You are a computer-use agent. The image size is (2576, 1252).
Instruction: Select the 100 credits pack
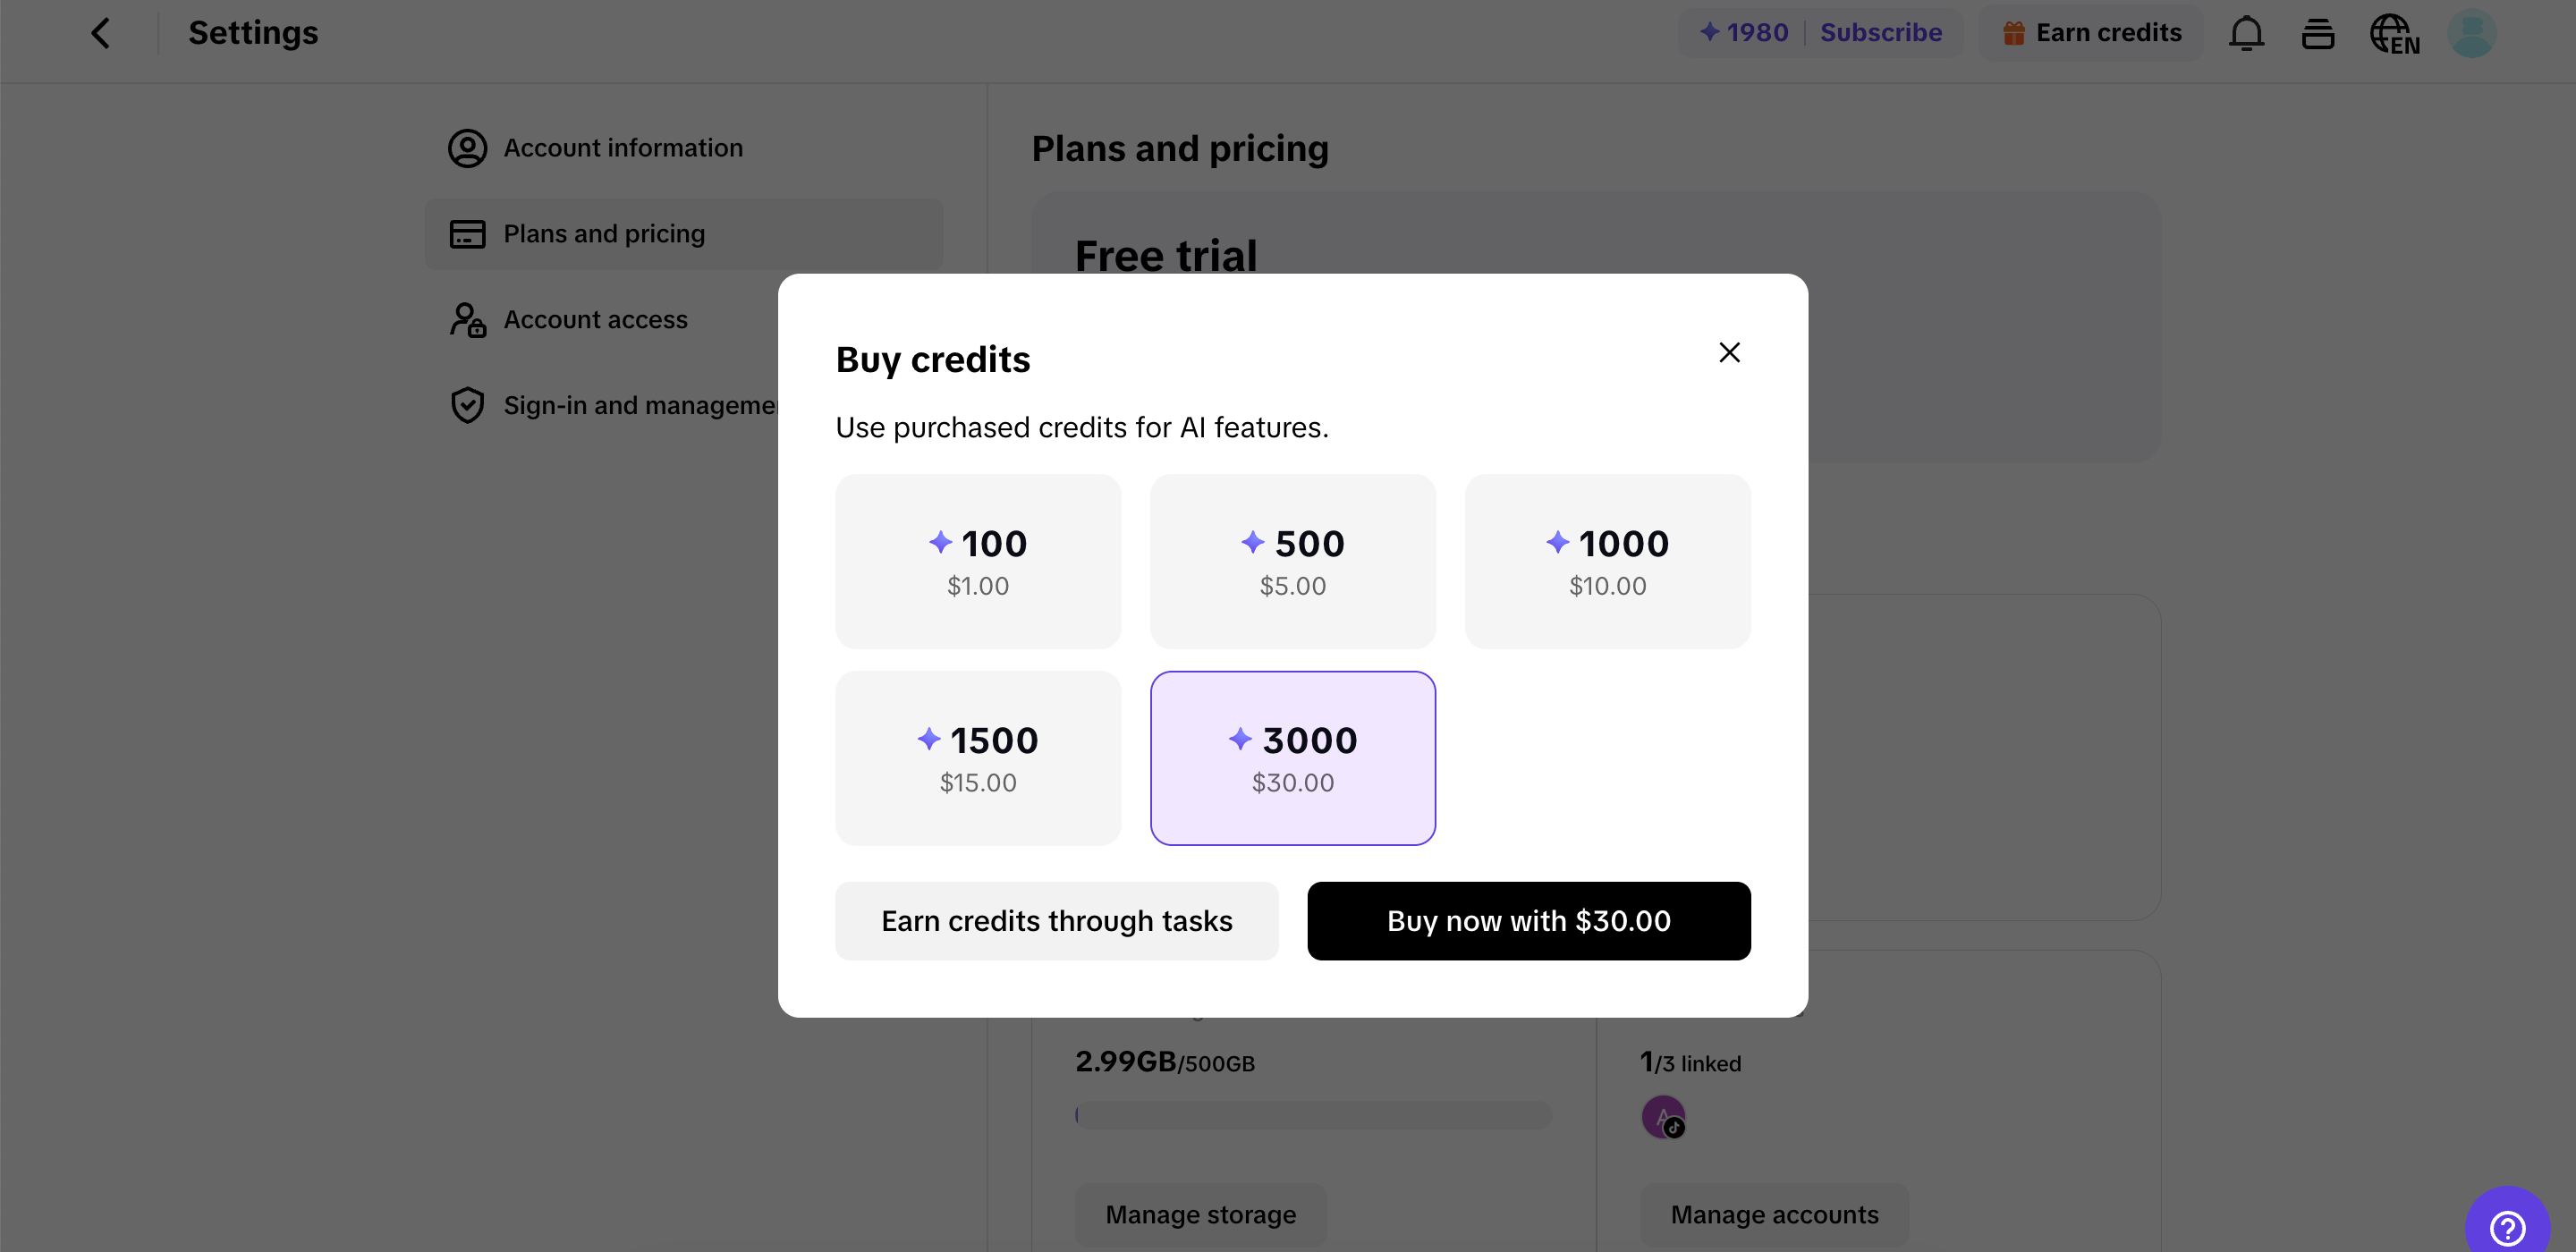[x=978, y=562]
